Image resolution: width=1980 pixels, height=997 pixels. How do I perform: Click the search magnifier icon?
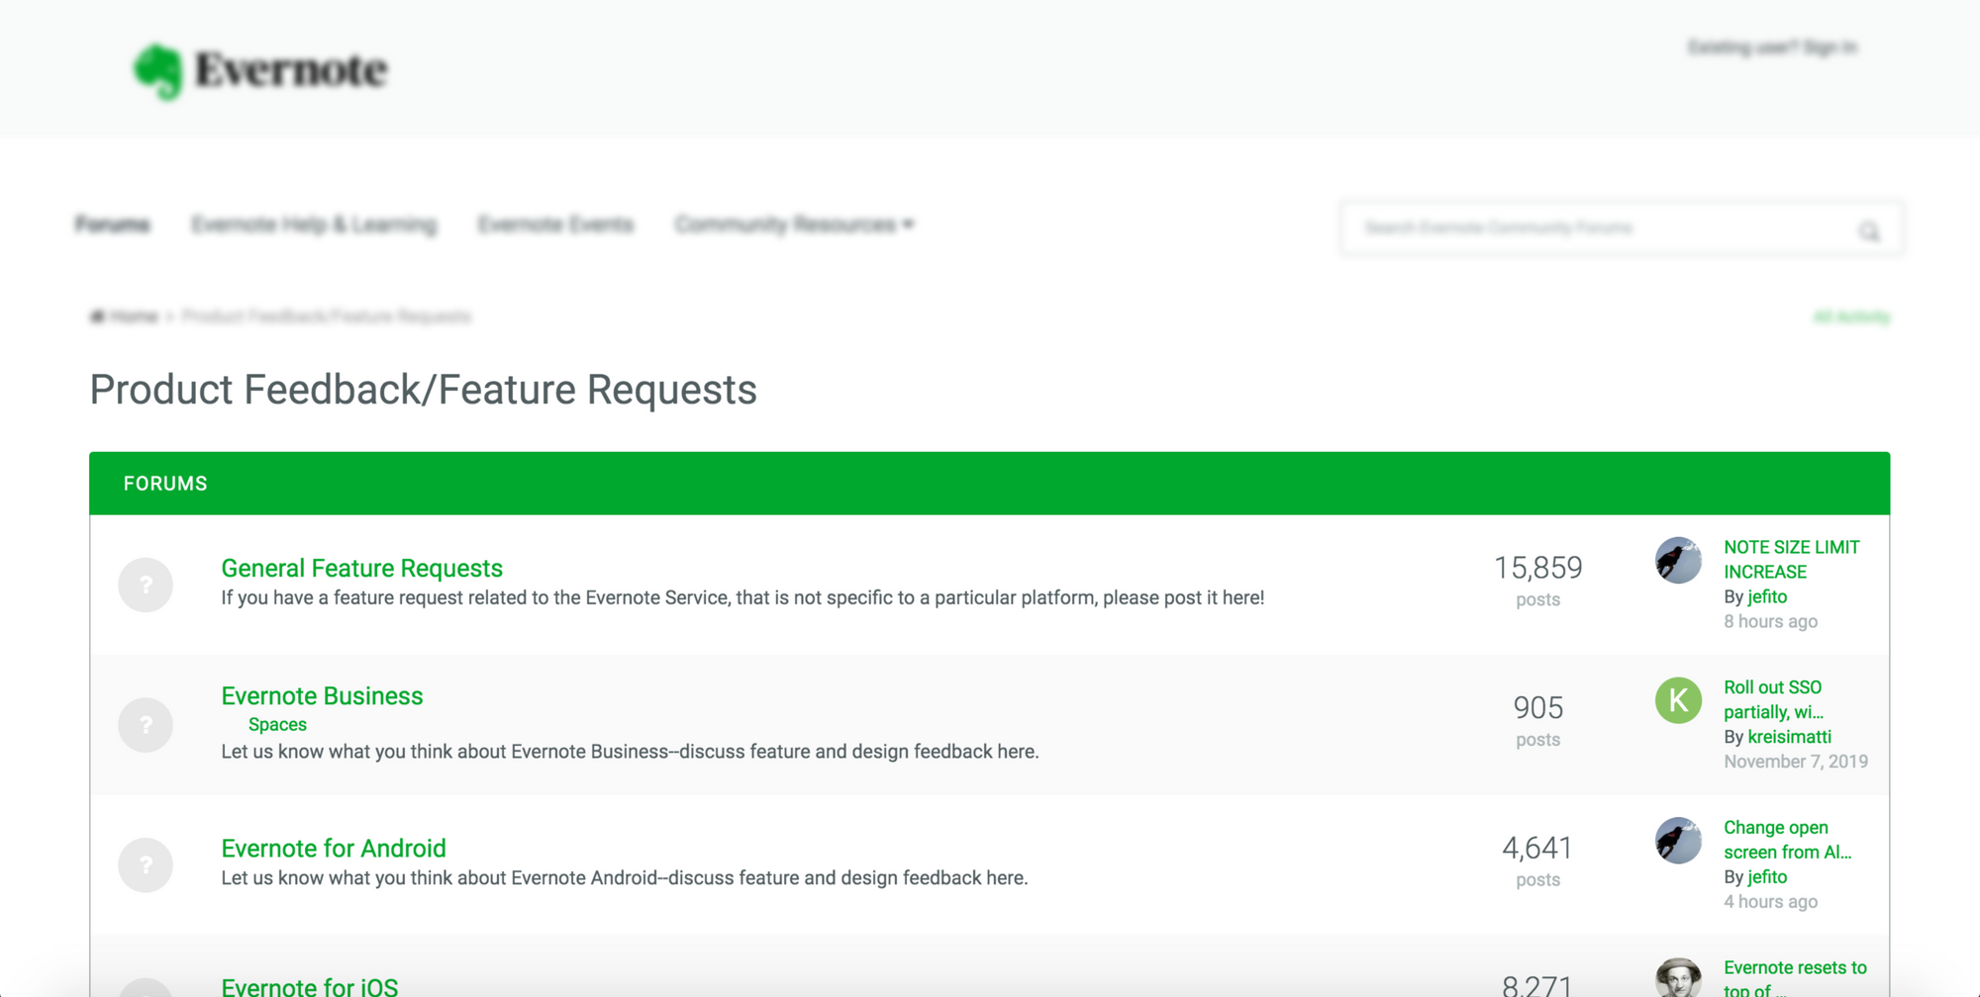click(1868, 230)
